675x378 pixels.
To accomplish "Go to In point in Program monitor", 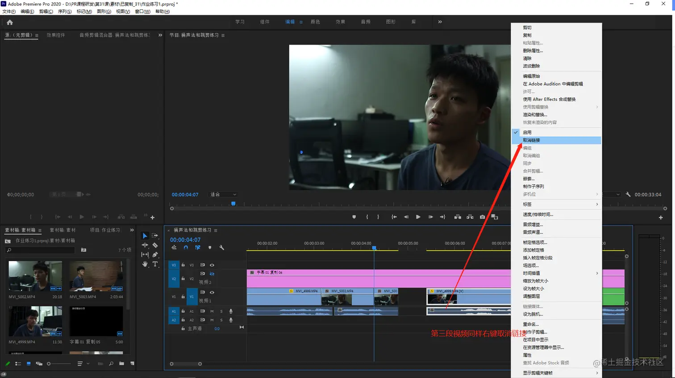I will pyautogui.click(x=394, y=217).
